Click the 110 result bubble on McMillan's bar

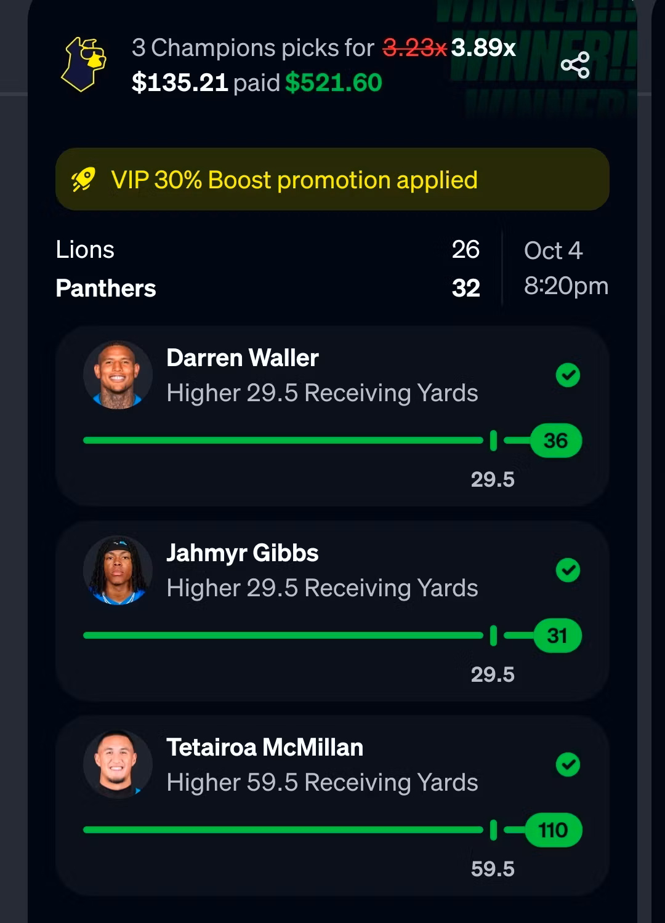tap(553, 830)
